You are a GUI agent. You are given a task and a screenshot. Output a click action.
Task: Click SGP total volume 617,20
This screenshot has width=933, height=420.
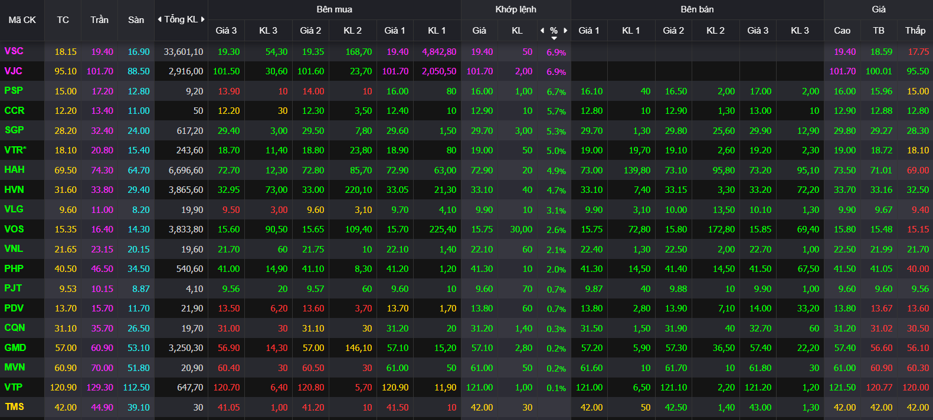[x=190, y=131]
